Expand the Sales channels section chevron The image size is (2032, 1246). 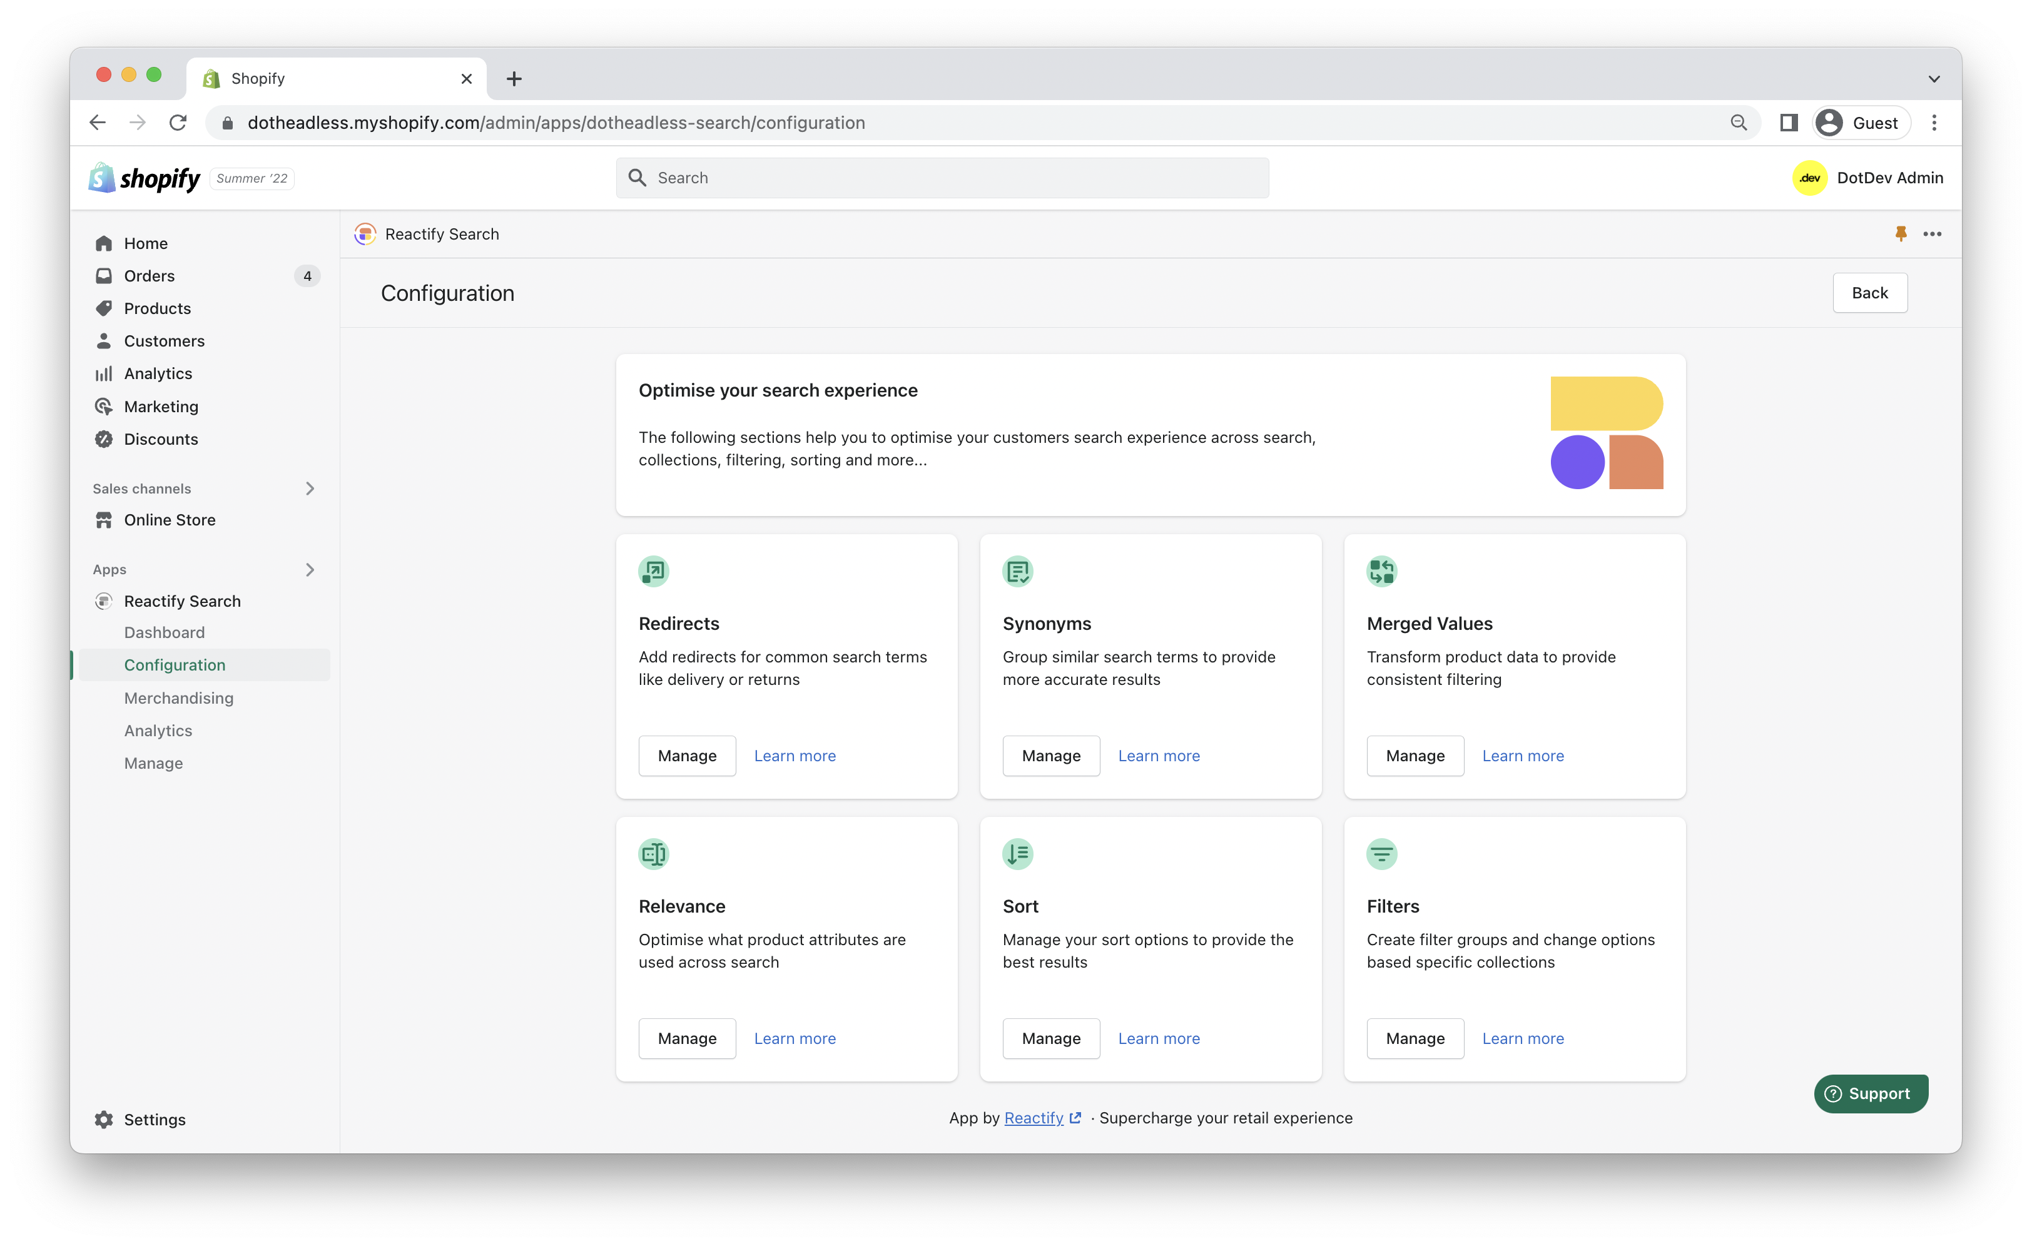click(x=310, y=488)
